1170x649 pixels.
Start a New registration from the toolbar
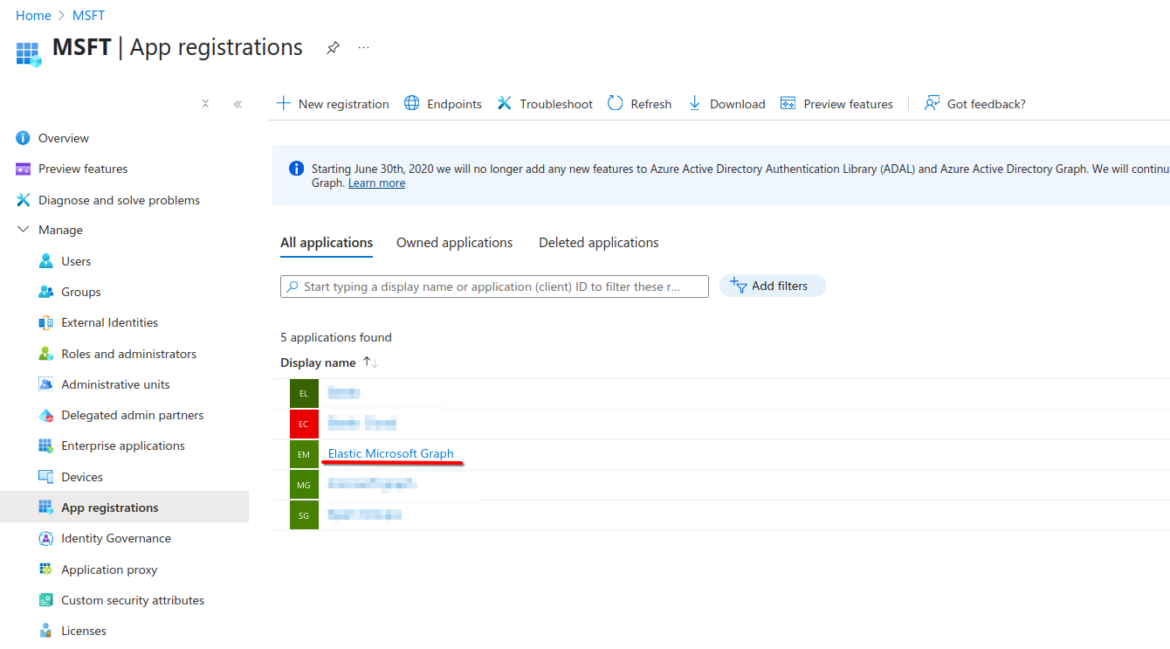pyautogui.click(x=332, y=103)
